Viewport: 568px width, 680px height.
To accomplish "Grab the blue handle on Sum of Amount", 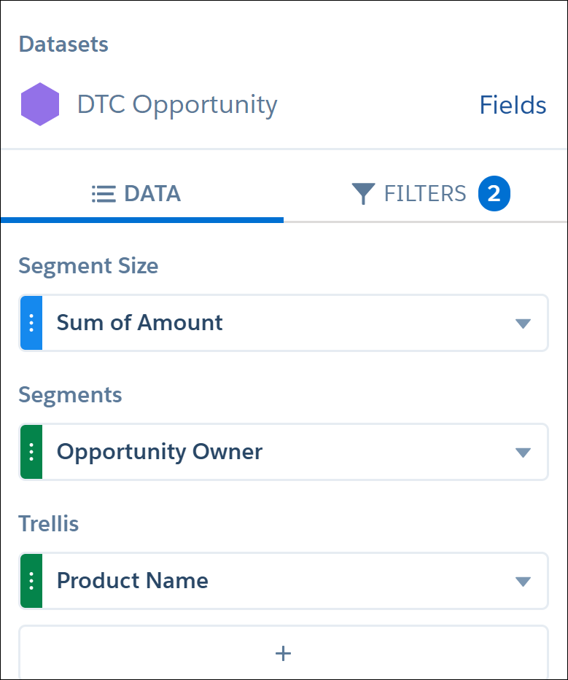I will (31, 323).
